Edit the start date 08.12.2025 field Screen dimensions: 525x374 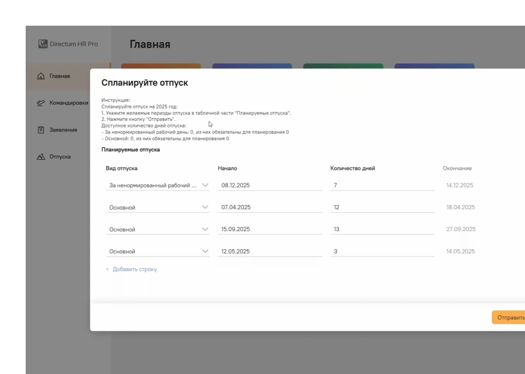[x=269, y=185]
